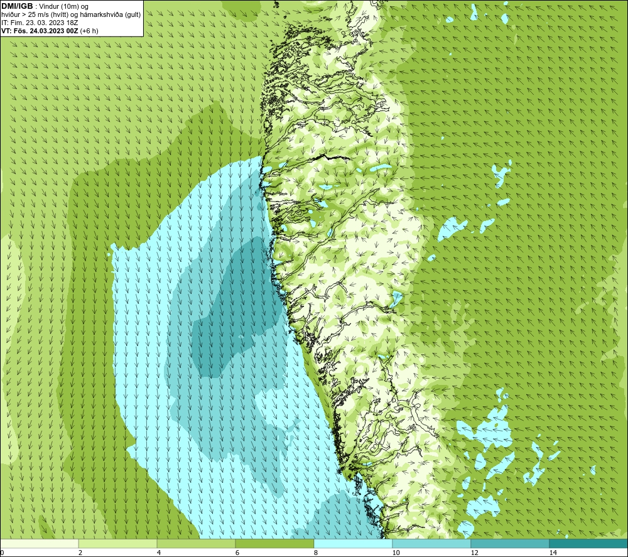Click the 2–4 light green scale segment

(x=118, y=543)
